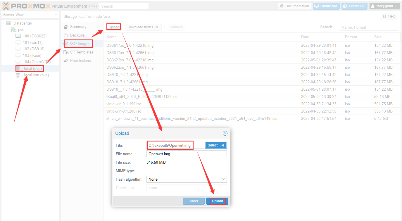Switch to the Summary tab
Screen dimensions: 402x221
[78, 27]
